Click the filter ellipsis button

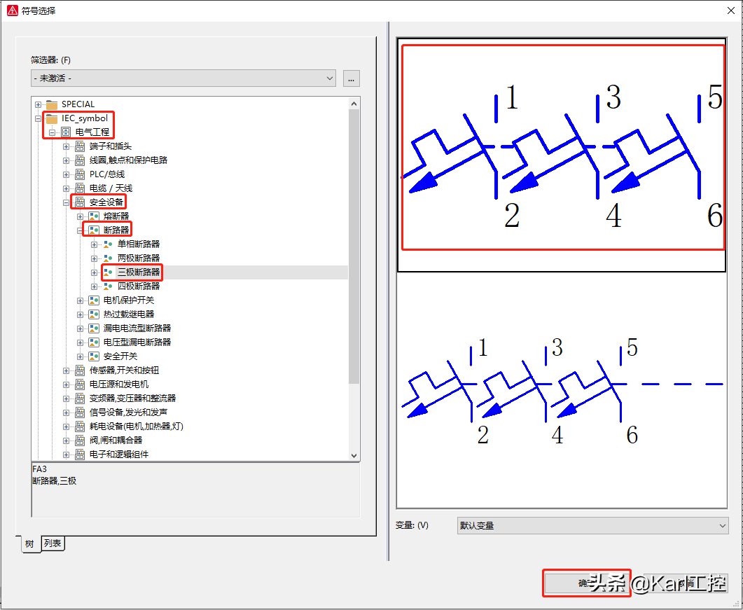click(x=352, y=78)
